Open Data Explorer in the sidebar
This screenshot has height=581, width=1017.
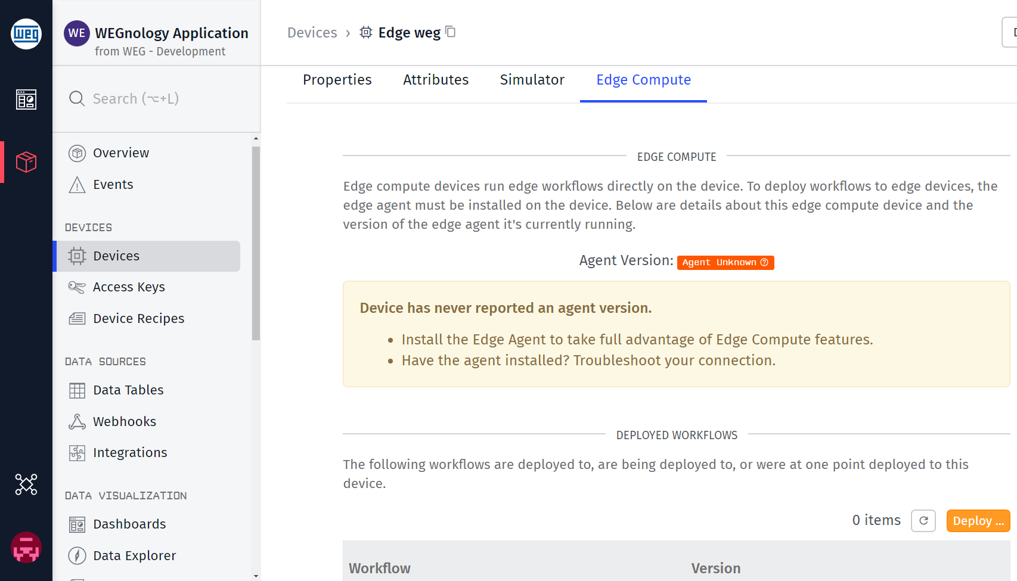pos(147,556)
